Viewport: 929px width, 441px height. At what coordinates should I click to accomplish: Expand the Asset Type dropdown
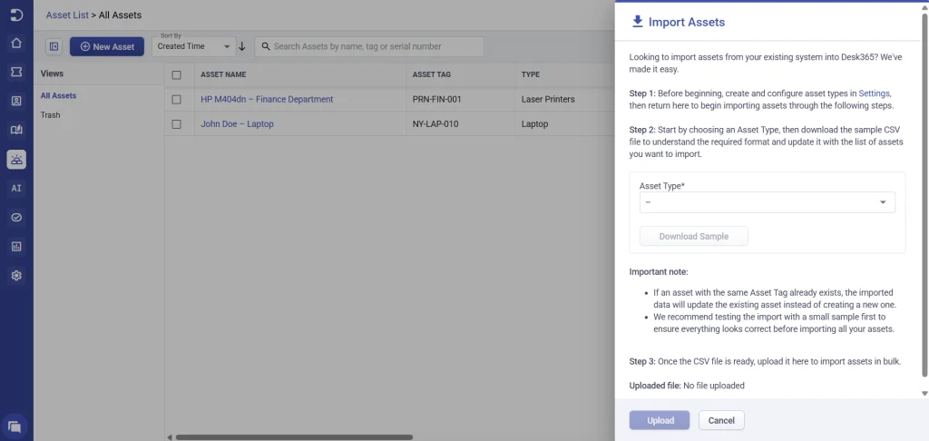click(768, 202)
